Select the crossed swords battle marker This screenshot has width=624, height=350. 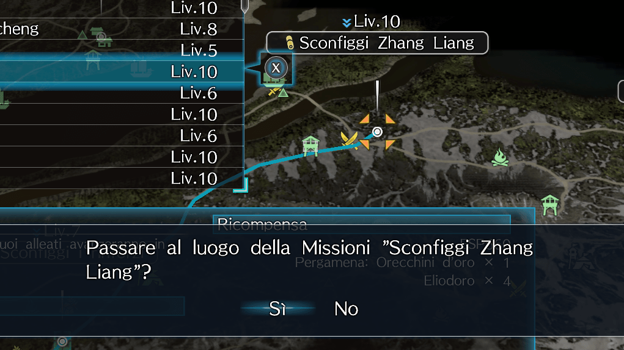(x=350, y=140)
